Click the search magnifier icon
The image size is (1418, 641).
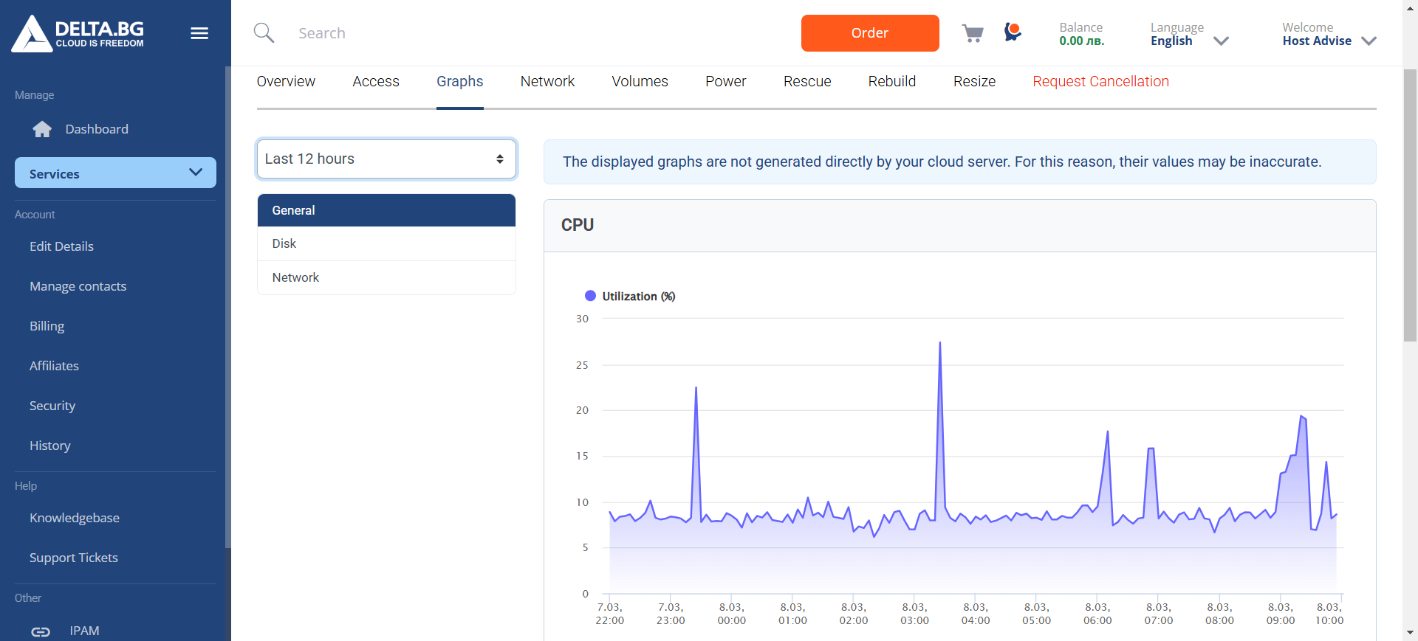264,33
